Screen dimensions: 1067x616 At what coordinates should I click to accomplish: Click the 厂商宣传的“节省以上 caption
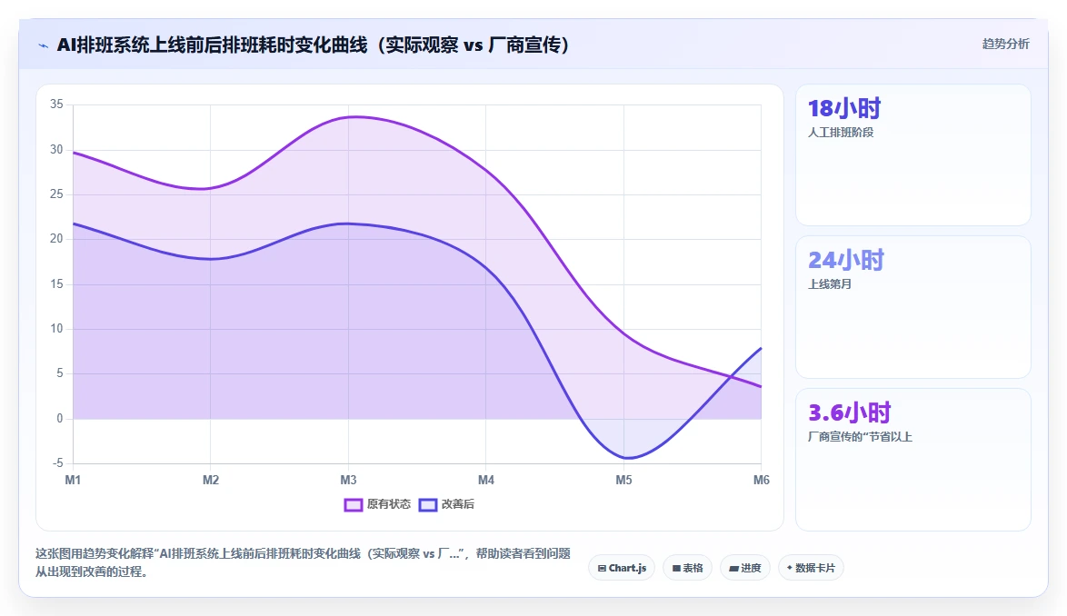tap(860, 436)
